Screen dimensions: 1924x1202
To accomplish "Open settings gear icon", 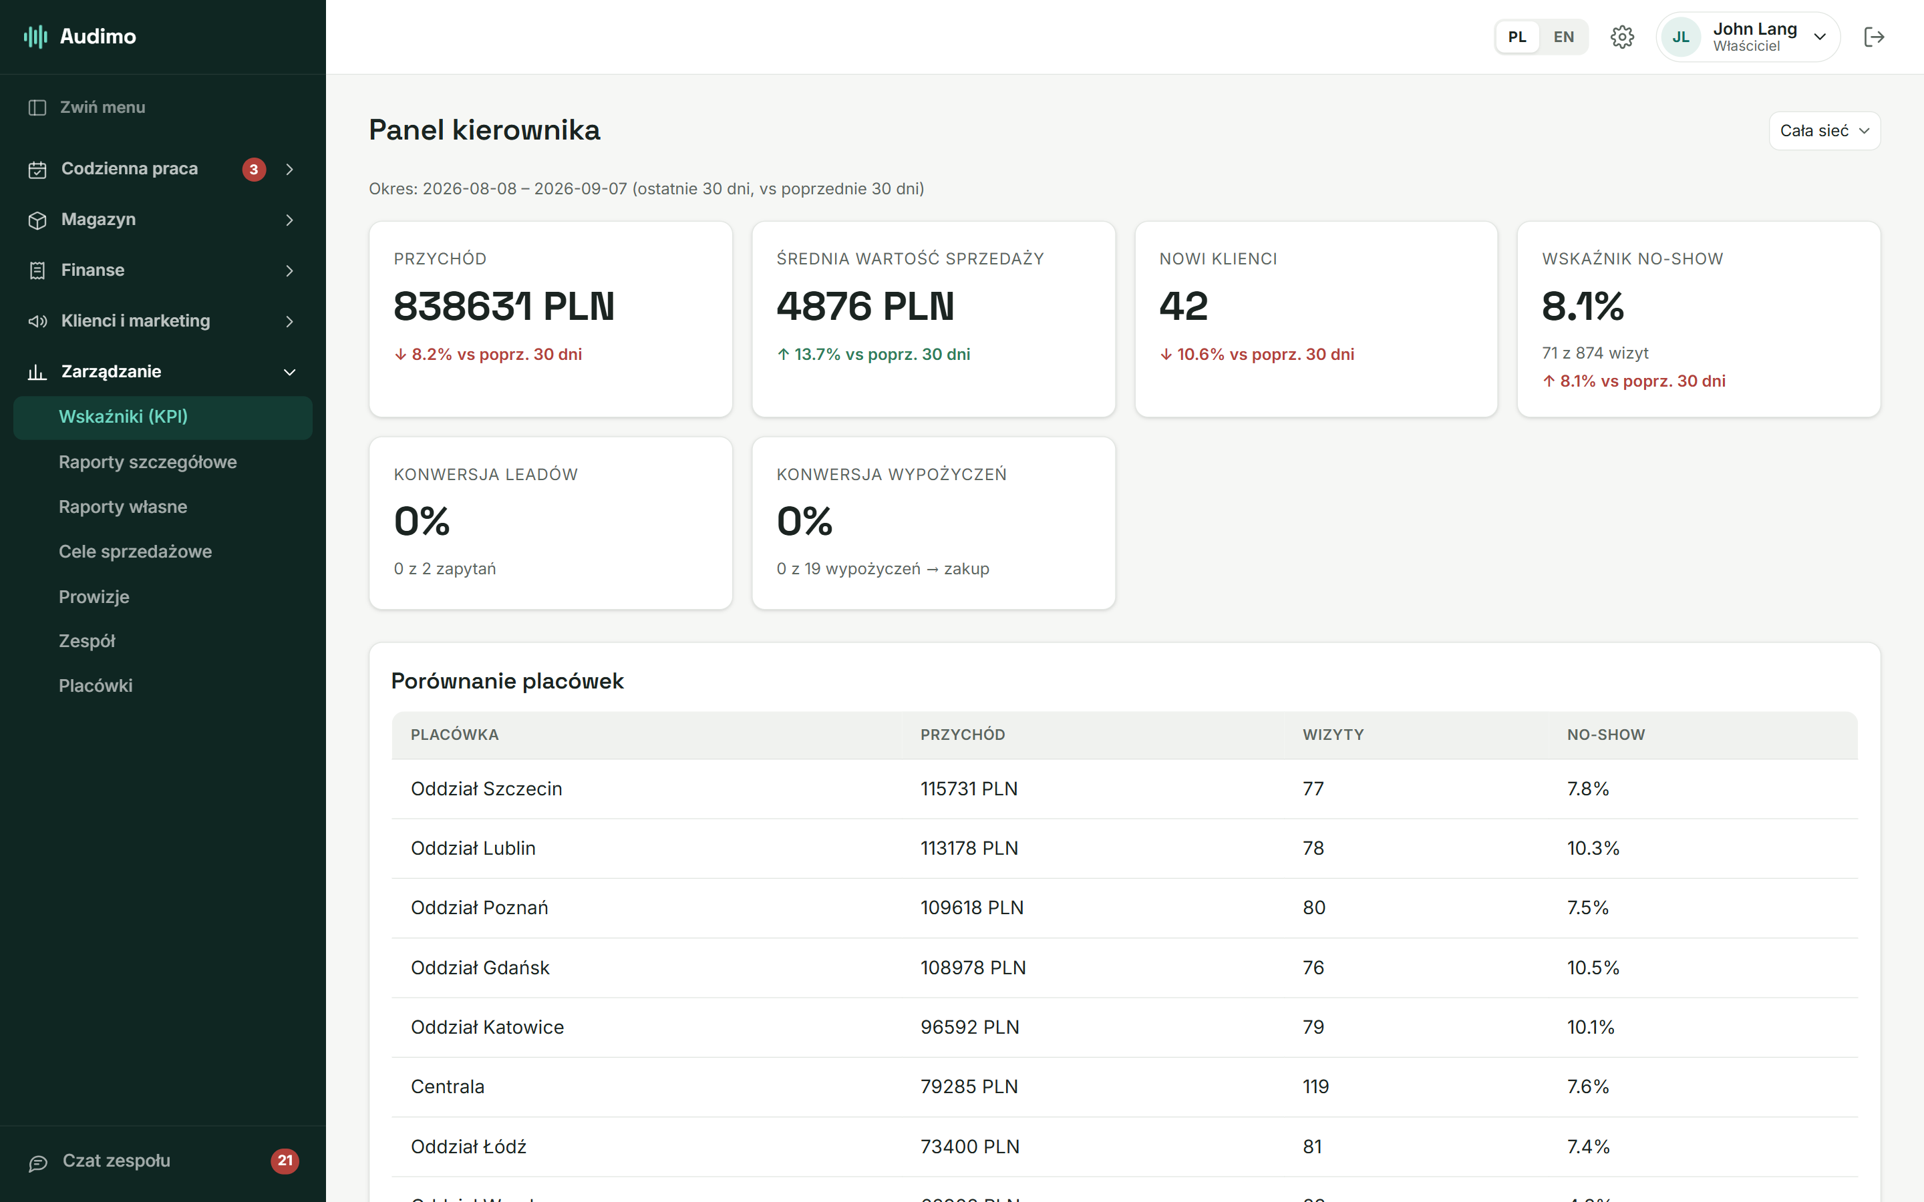I will 1622,37.
